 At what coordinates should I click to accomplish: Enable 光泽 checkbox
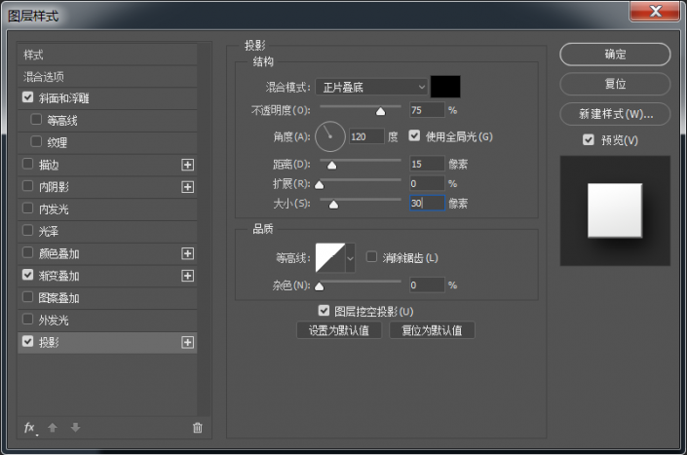pyautogui.click(x=27, y=230)
